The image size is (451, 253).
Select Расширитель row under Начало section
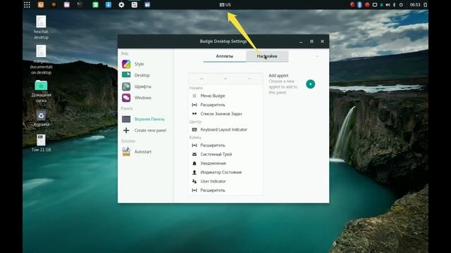pos(225,105)
